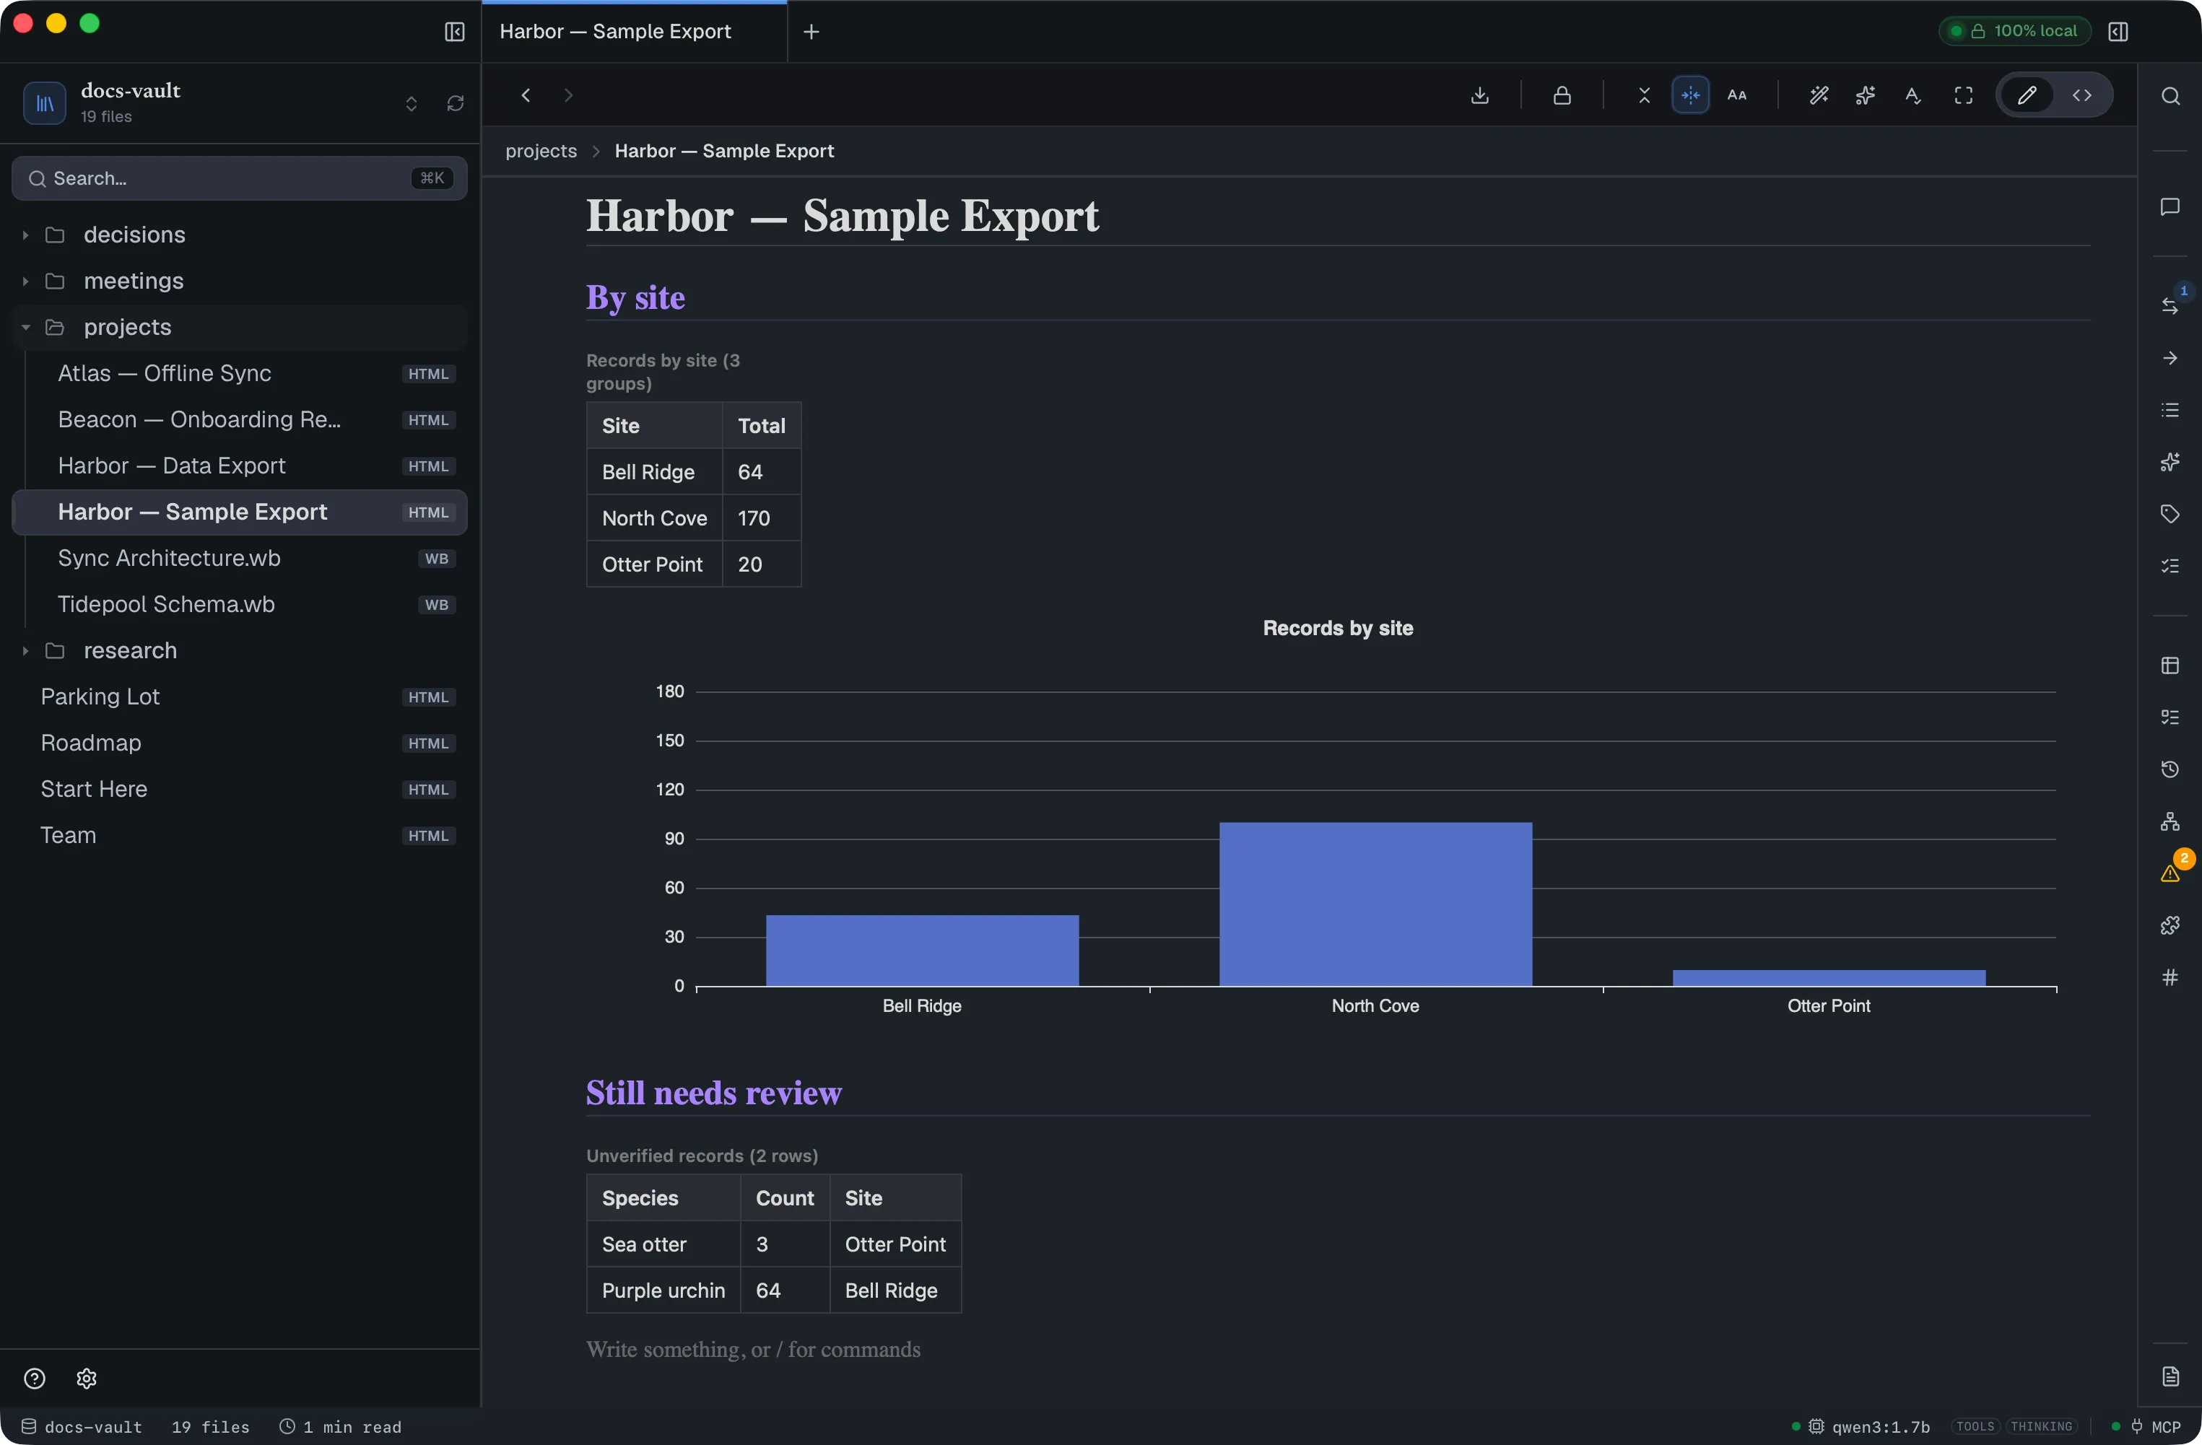Collapse the left sidebar panel icon

click(x=454, y=32)
